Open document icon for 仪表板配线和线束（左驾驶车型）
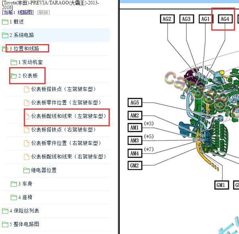Viewport: 239px width, 234px height. point(27,116)
